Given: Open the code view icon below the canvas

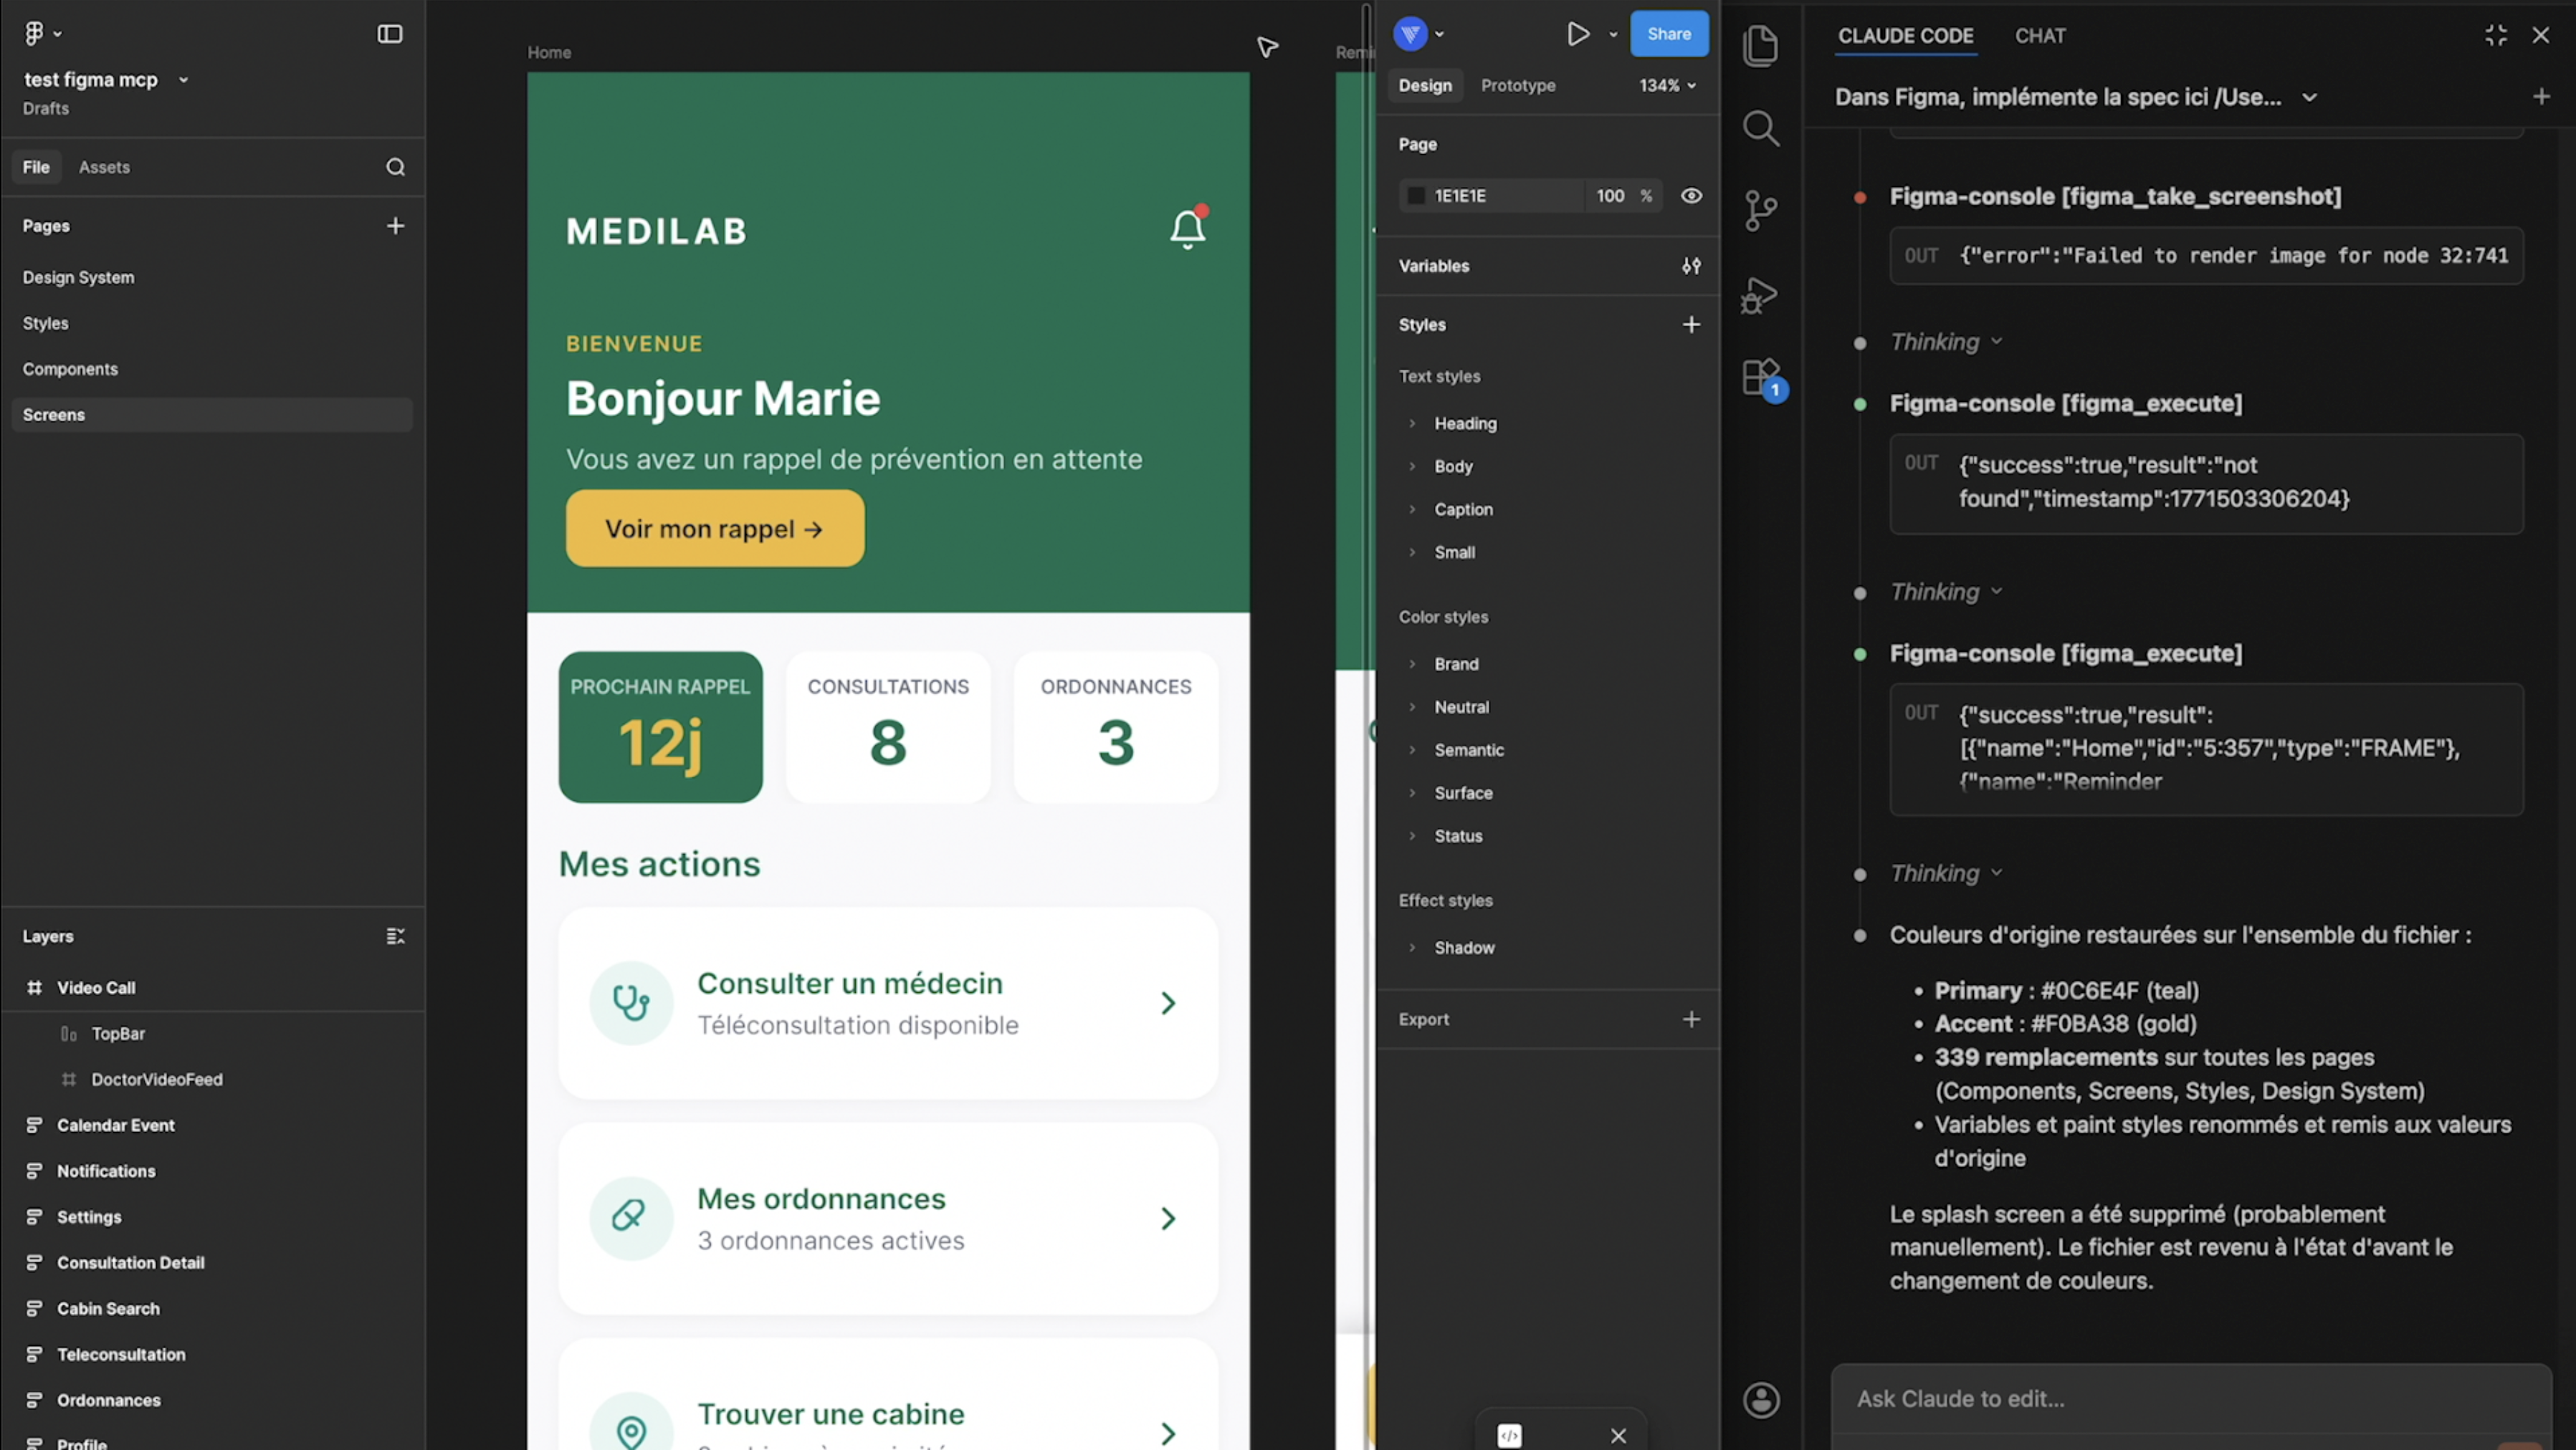Looking at the screenshot, I should coord(1510,1435).
